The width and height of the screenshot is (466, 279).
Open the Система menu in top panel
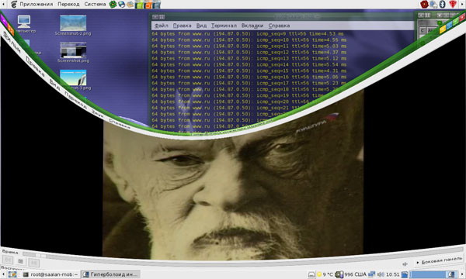pos(95,4)
